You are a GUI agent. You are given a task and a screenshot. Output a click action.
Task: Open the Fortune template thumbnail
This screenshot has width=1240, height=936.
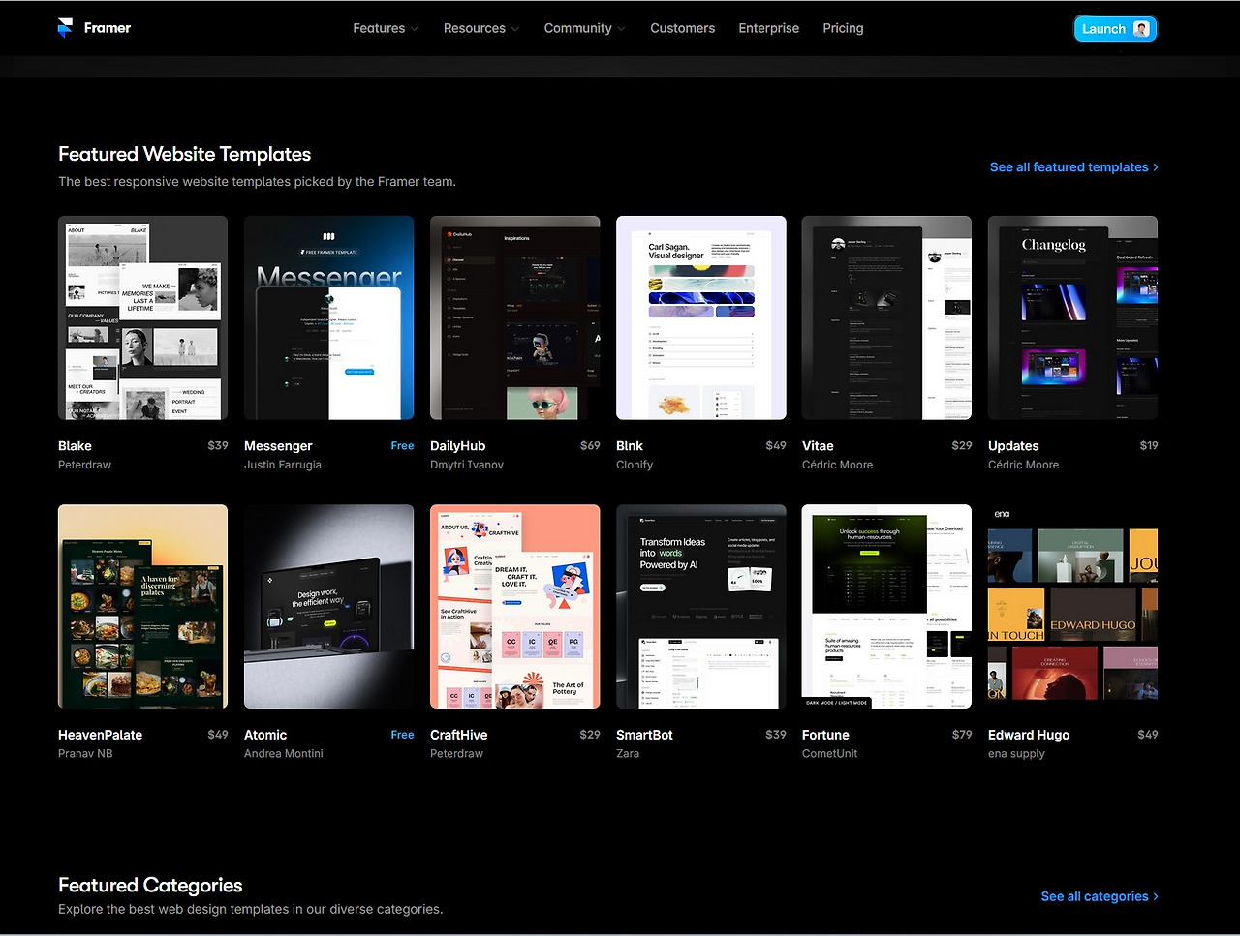(886, 606)
